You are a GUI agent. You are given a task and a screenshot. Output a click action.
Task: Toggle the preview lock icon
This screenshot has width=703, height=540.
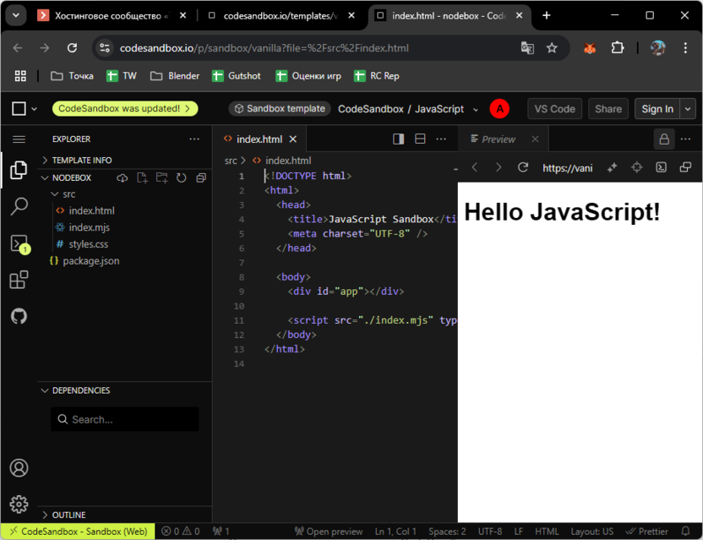[664, 139]
